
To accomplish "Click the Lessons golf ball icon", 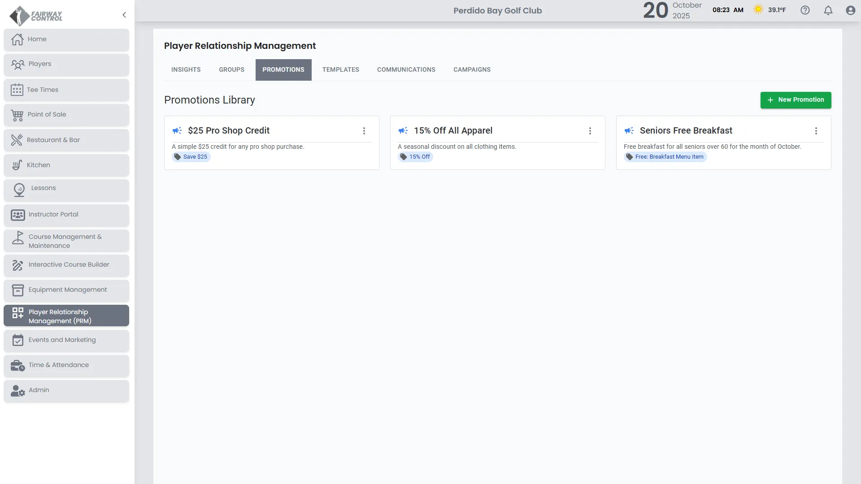I will click(19, 190).
